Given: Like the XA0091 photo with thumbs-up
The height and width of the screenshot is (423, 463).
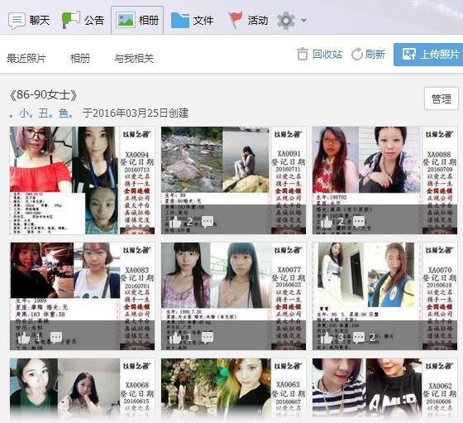Looking at the screenshot, I should 175,222.
